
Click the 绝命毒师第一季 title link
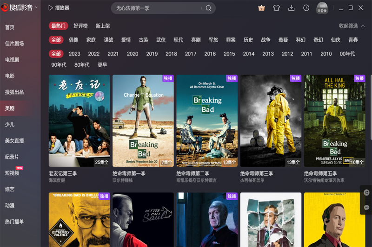pos(129,173)
